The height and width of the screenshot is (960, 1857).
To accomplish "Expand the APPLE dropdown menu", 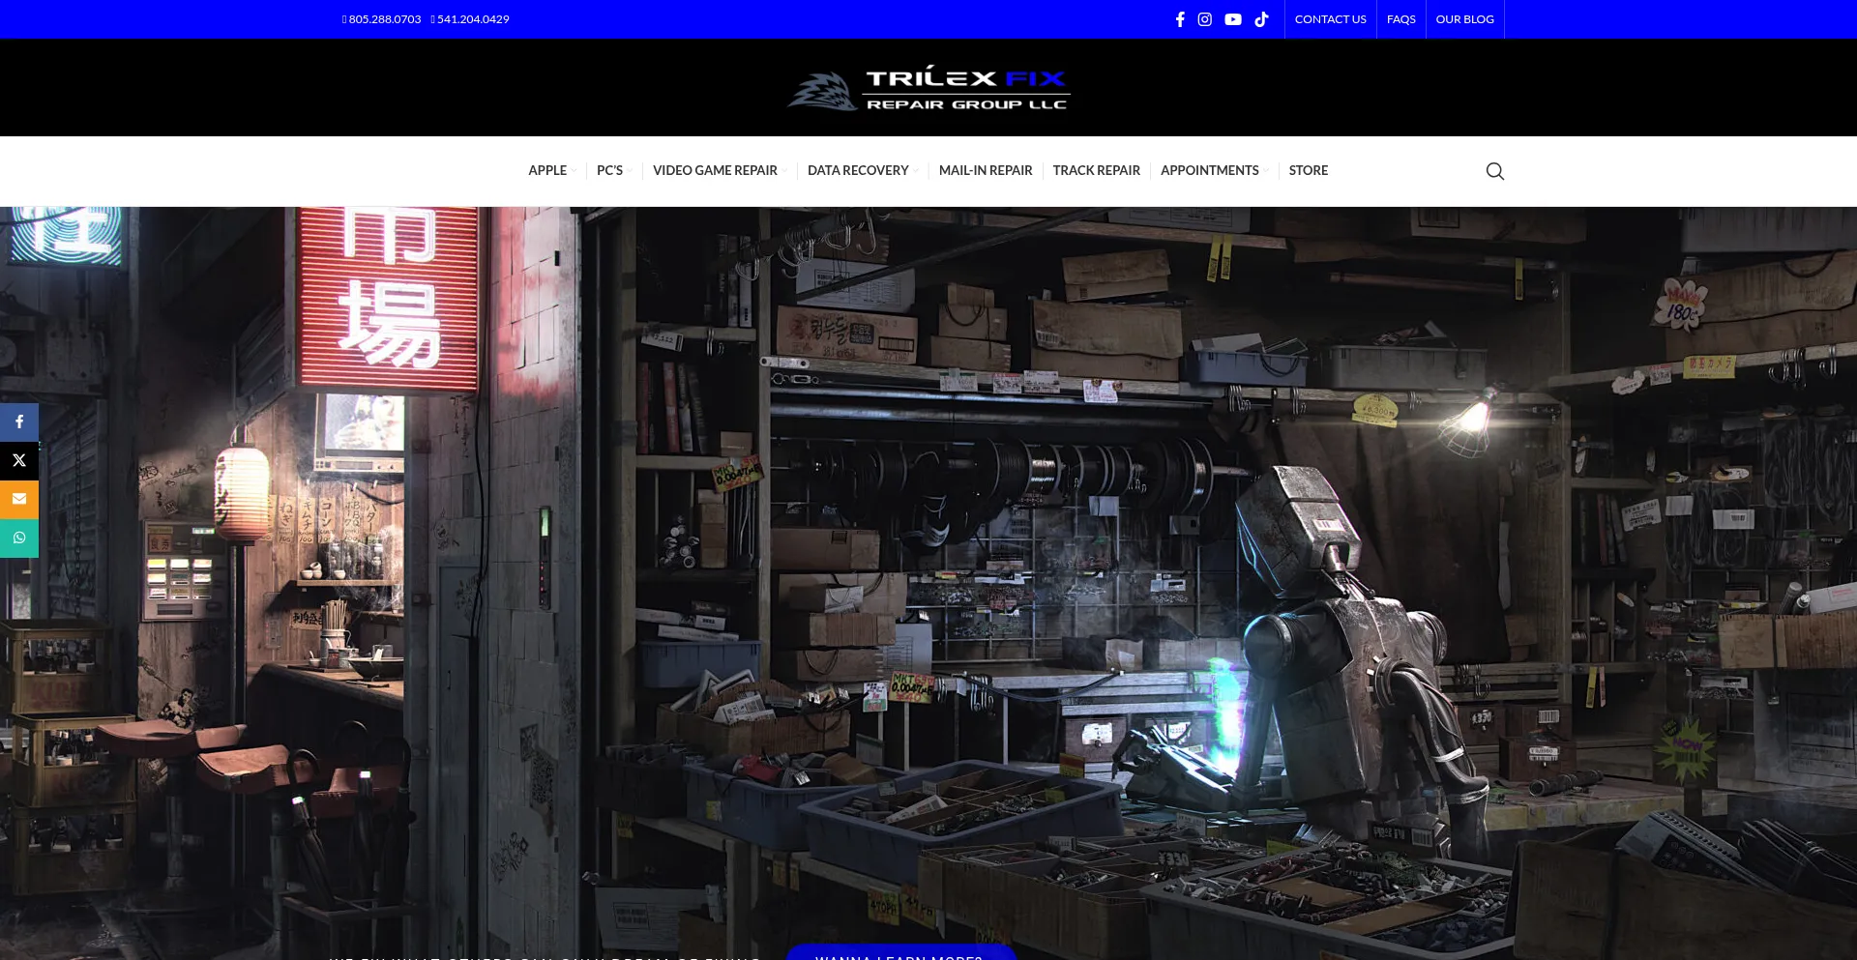I will coord(547,170).
